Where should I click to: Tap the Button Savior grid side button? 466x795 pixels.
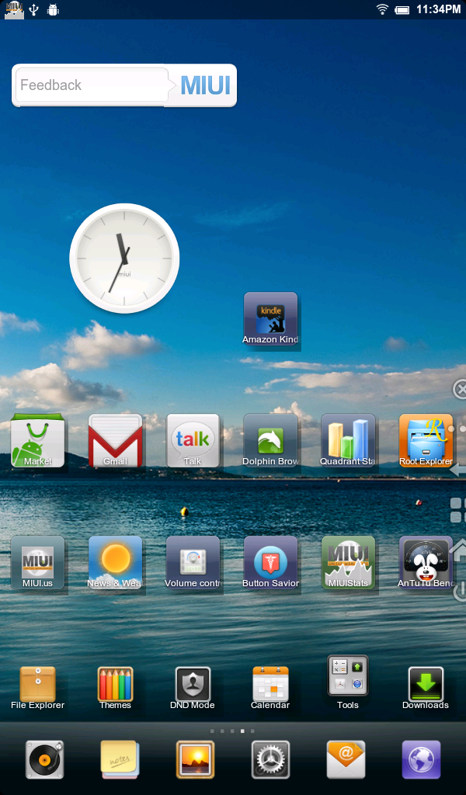pos(457,510)
